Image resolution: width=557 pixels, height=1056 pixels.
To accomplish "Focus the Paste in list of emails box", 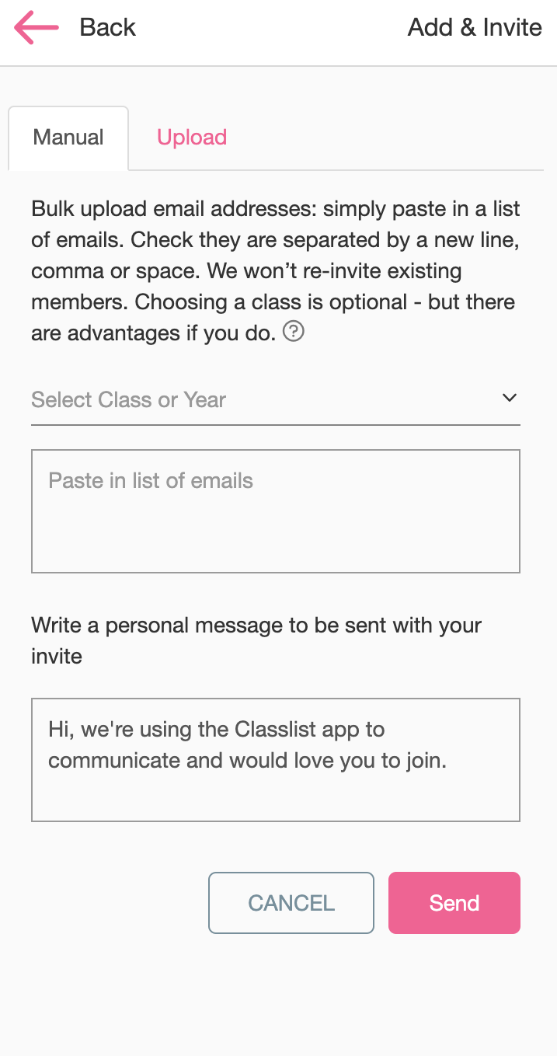I will [x=276, y=511].
